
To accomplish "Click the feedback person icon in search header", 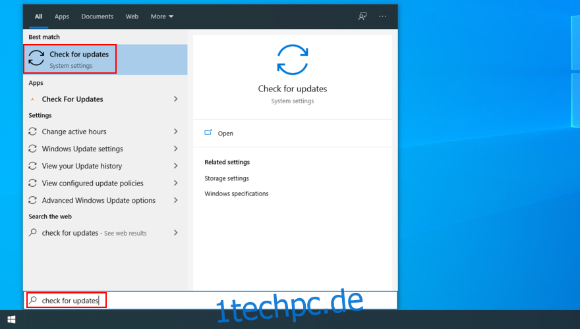I will 362,16.
